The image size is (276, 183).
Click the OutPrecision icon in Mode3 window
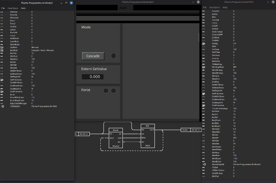tap(2, 91)
